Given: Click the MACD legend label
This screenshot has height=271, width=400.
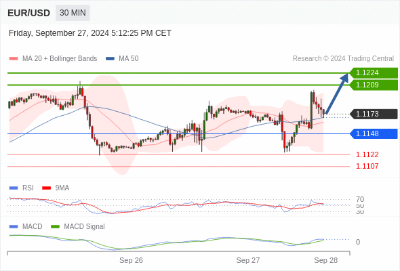Looking at the screenshot, I should (x=32, y=227).
